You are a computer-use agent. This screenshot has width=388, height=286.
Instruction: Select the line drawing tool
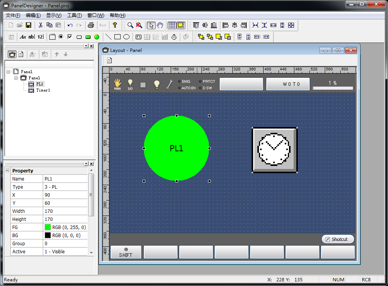[109, 37]
